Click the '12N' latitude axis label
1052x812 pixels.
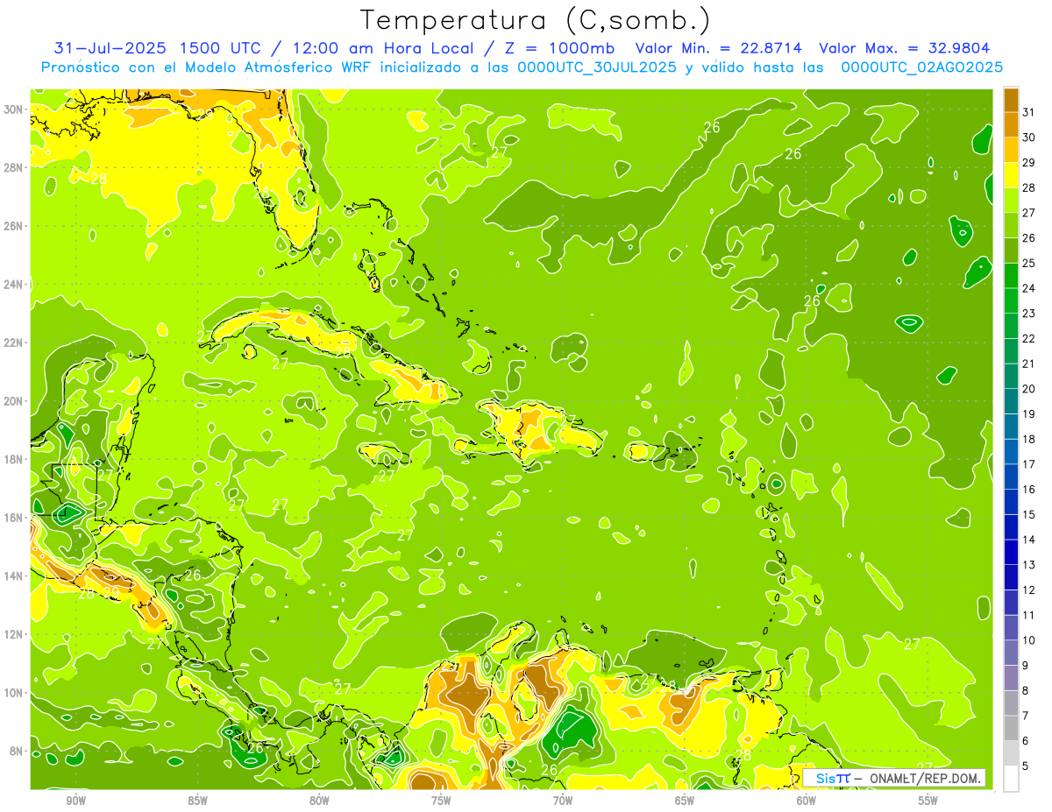click(x=13, y=634)
